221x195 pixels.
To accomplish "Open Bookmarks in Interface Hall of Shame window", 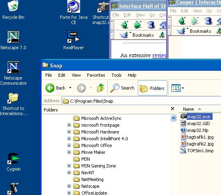I will (137, 35).
